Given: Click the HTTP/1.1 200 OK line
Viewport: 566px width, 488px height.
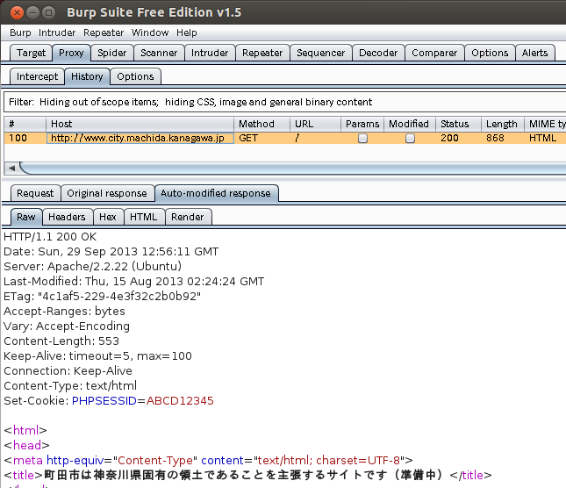Looking at the screenshot, I should [50, 237].
